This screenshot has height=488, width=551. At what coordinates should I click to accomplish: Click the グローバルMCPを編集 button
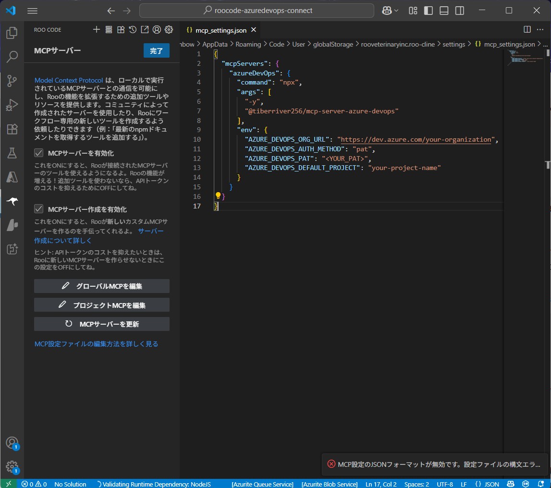[x=102, y=286]
